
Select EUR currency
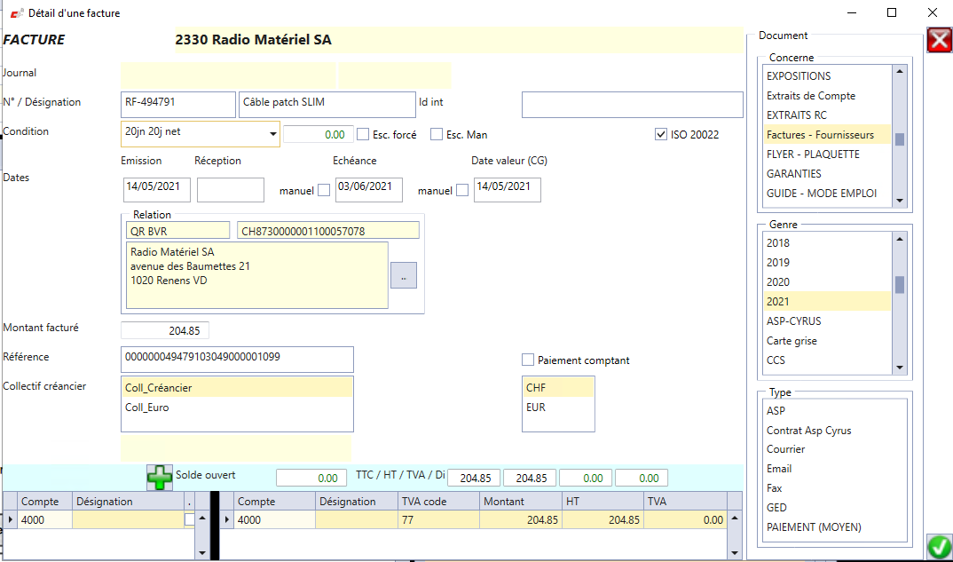[558, 407]
